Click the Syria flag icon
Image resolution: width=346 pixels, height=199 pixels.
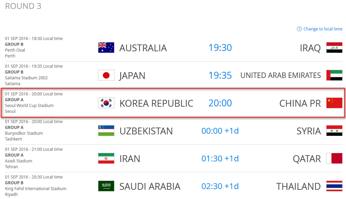[334, 131]
